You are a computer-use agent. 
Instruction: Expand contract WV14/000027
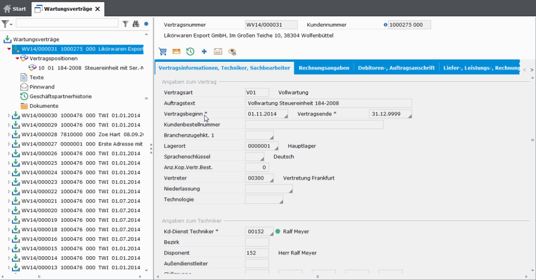pos(9,144)
